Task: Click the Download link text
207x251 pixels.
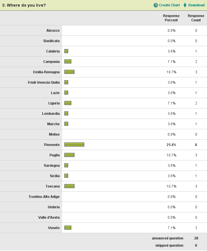Action: click(x=196, y=5)
